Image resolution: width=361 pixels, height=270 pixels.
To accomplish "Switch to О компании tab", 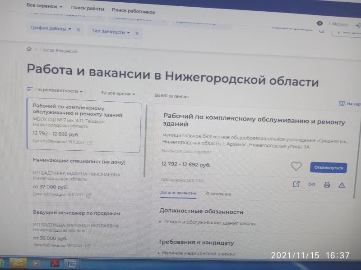I will [218, 194].
